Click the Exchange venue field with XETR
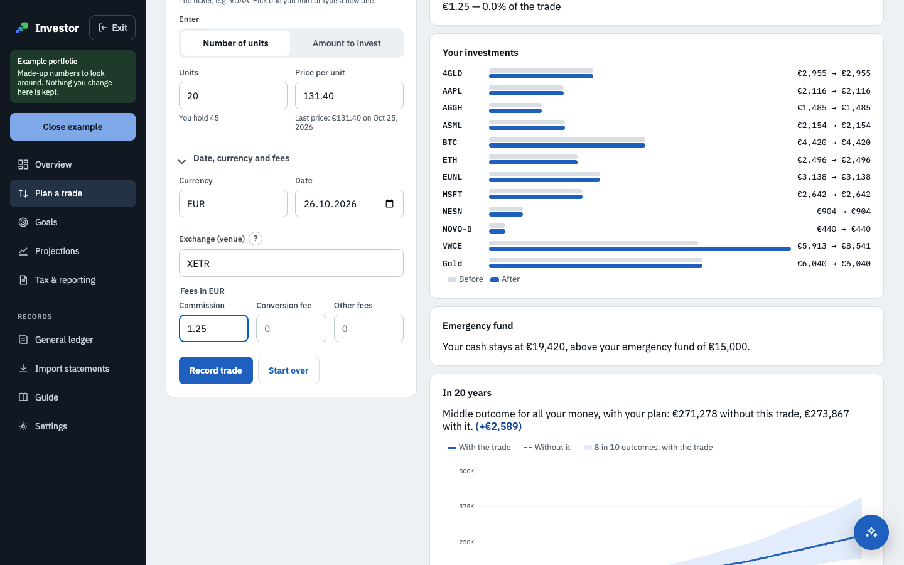The image size is (904, 565). [x=291, y=263]
